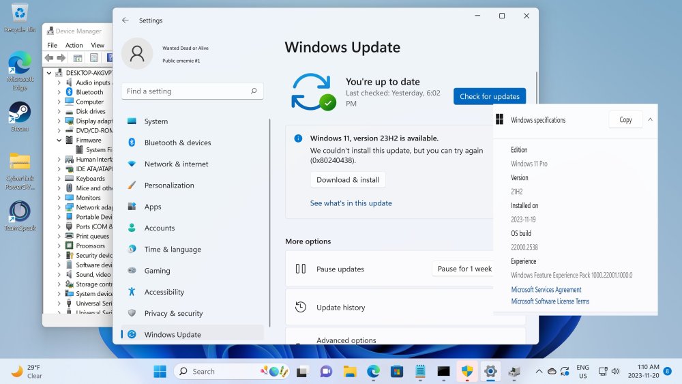Expand the Keyboards device category
This screenshot has width=682, height=384.
(x=60, y=179)
